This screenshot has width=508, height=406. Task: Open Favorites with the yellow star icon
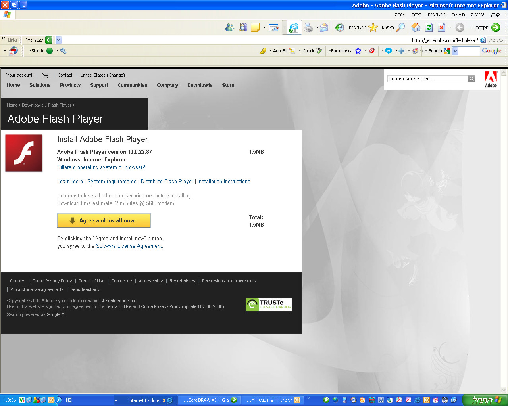(x=373, y=27)
